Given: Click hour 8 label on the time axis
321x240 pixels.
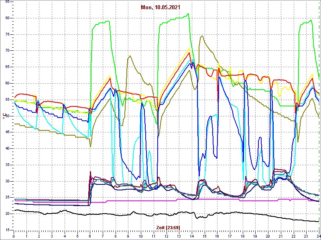Looking at the screenshot, I should (116, 236).
